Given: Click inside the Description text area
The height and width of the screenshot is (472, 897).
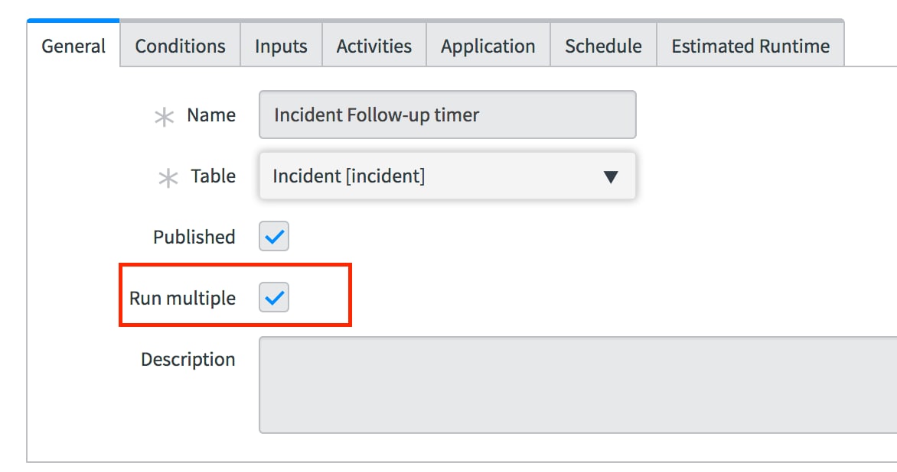Looking at the screenshot, I should (578, 385).
